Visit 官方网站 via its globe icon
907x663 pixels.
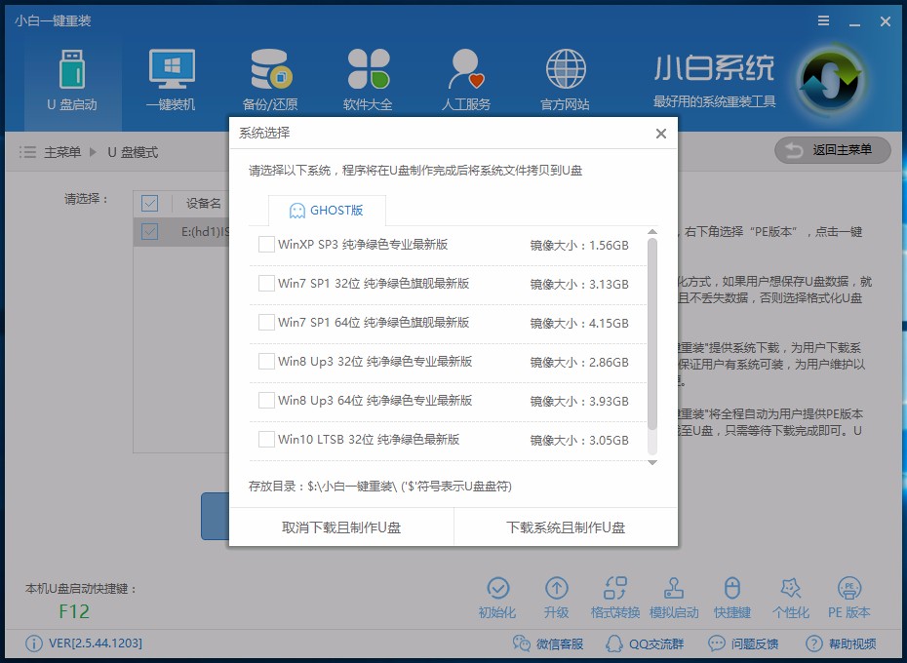coord(564,73)
